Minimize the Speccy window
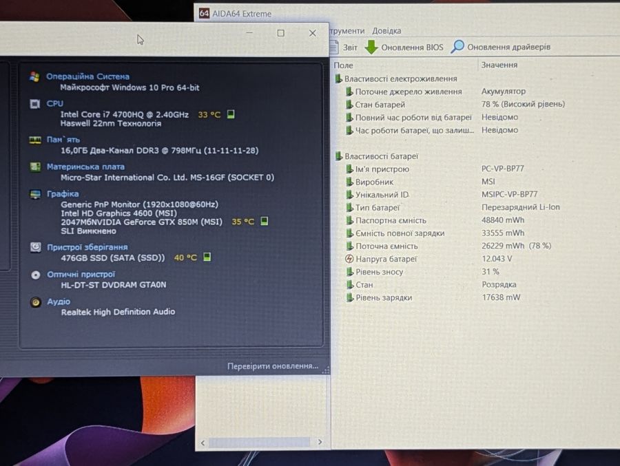620x466 pixels. pyautogui.click(x=249, y=33)
